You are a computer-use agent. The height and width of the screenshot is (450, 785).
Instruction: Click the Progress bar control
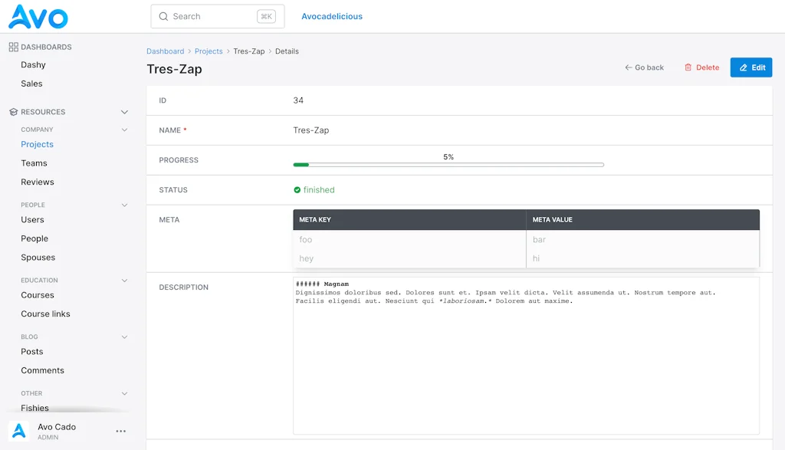tap(448, 163)
